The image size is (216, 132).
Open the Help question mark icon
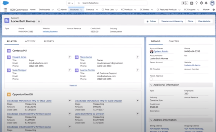click(x=196, y=3)
